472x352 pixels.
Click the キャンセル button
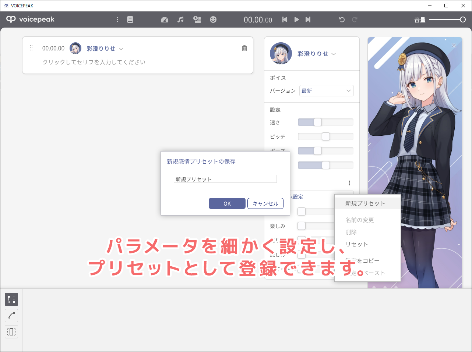click(x=265, y=203)
